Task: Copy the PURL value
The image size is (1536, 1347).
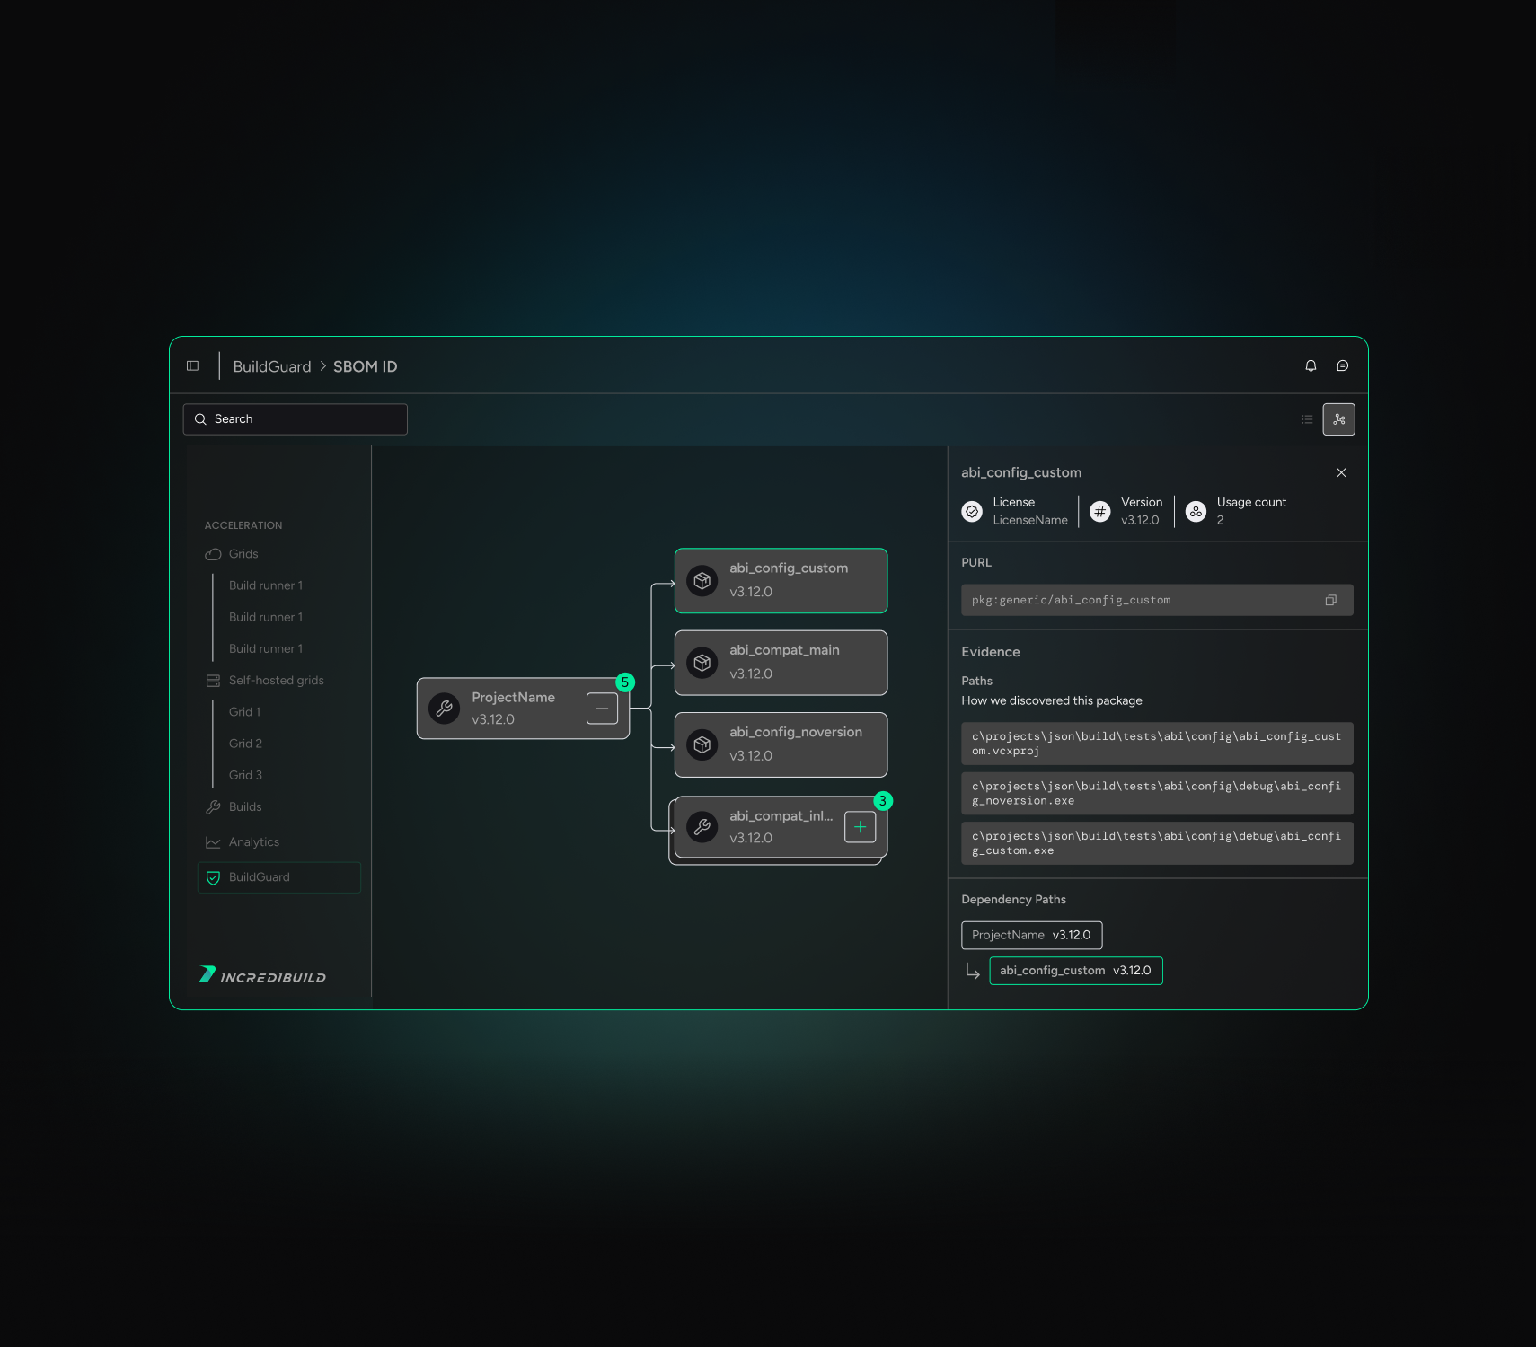Action: [x=1331, y=600]
